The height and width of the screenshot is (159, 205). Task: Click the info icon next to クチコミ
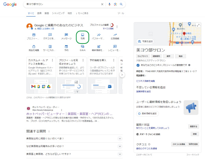point(149,144)
